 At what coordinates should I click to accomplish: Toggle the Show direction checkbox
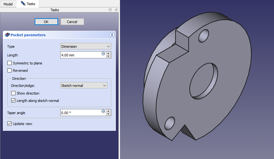13,93
